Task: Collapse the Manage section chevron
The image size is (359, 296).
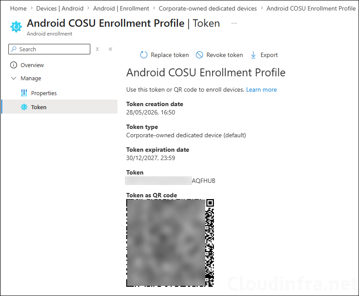Action: tap(14, 78)
